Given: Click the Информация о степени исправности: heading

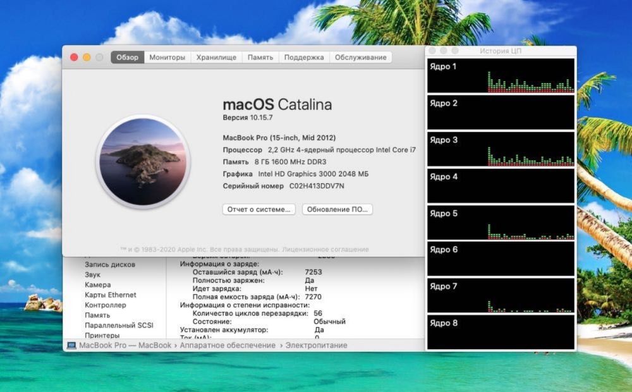Looking at the screenshot, I should point(245,305).
